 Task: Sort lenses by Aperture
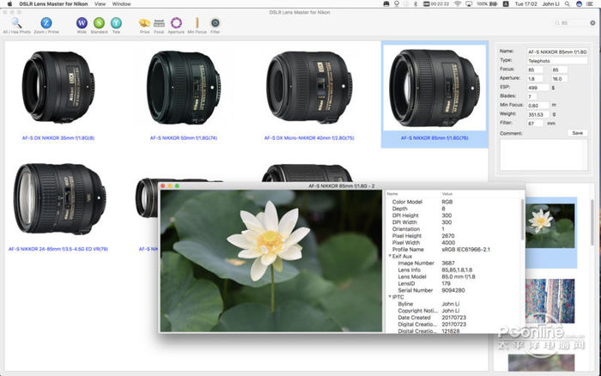click(176, 23)
